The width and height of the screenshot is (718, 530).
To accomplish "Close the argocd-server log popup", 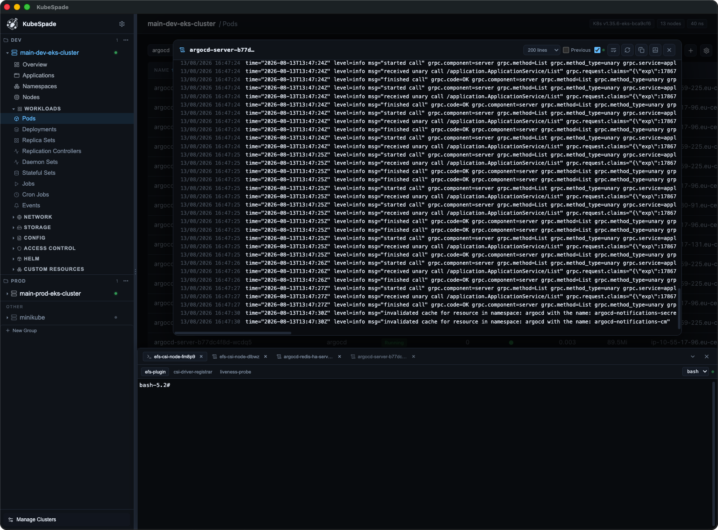I will pos(669,50).
